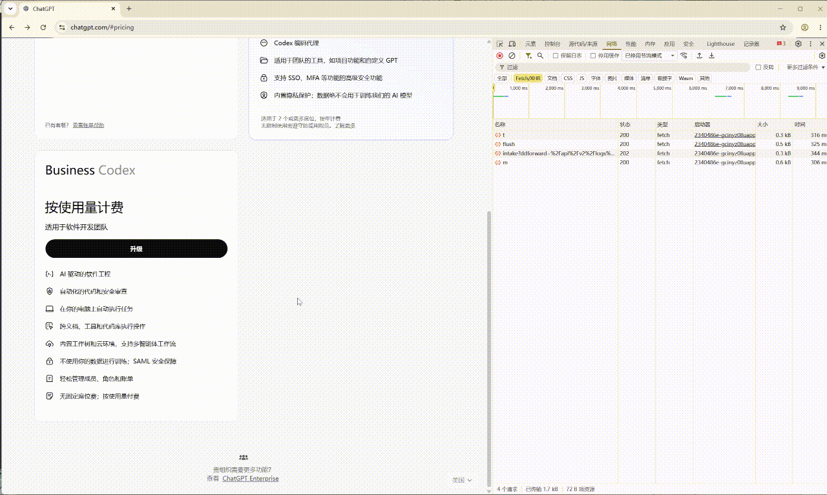Click the import HAR upload arrow
This screenshot has width=827, height=495.
[699, 56]
